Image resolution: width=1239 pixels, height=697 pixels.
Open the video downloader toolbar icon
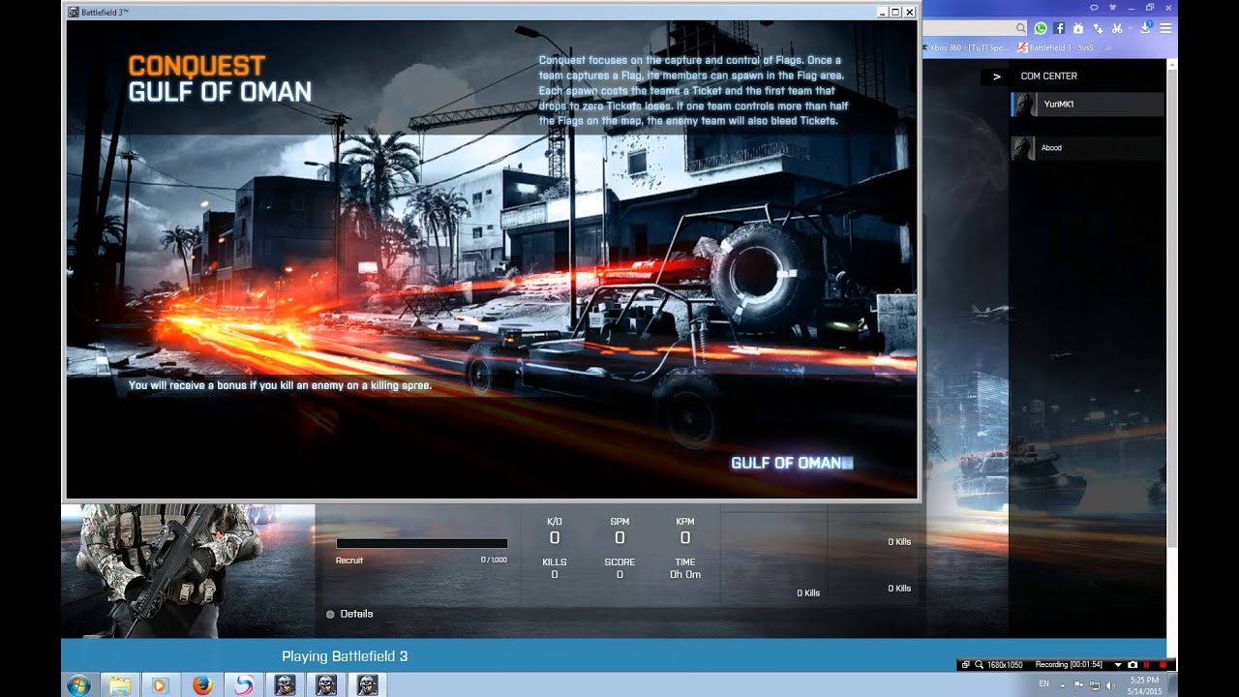click(1078, 28)
